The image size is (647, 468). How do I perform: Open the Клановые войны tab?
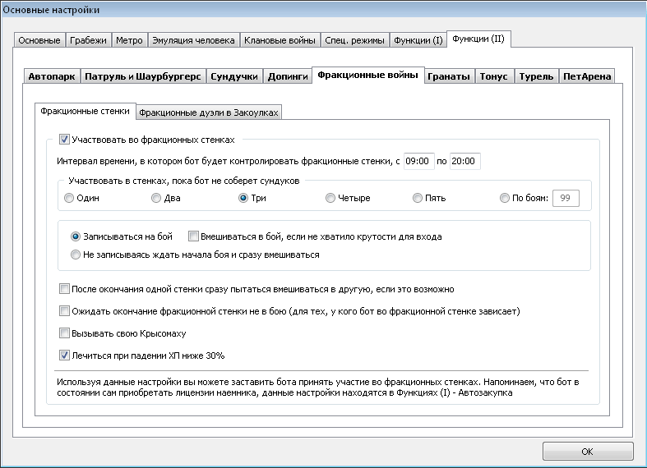(280, 40)
